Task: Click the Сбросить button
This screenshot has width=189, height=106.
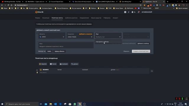Action: click(126, 51)
